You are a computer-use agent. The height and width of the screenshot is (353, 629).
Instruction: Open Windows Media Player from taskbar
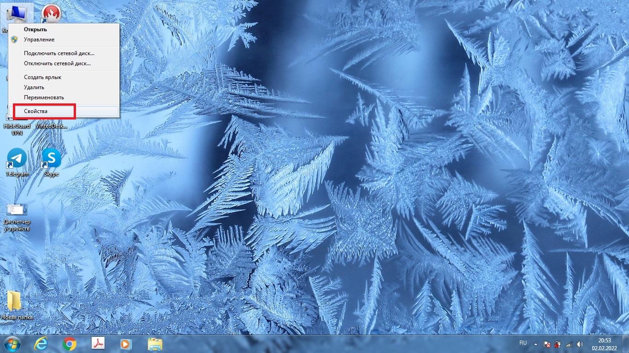click(125, 344)
